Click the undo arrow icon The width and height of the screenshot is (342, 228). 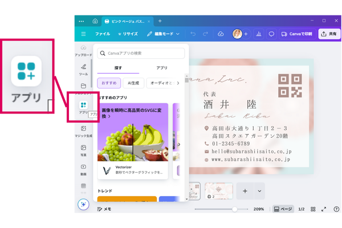coord(193,34)
